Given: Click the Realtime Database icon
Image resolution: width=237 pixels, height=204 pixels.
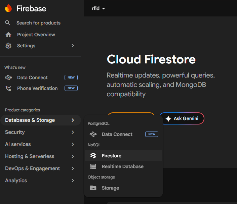Looking at the screenshot, I should tap(93, 166).
